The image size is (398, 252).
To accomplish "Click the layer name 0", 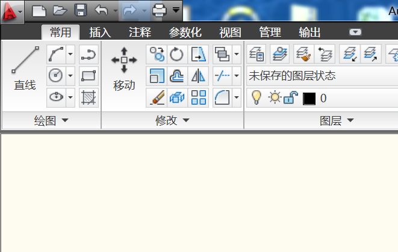I will (323, 99).
